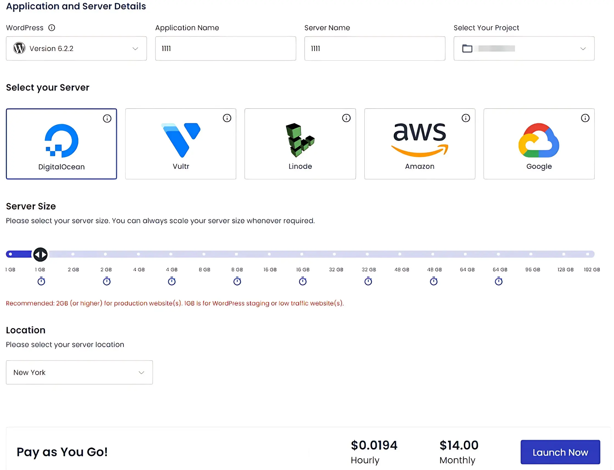The width and height of the screenshot is (614, 470).
Task: Expand the Select Your Project dropdown
Action: 524,48
